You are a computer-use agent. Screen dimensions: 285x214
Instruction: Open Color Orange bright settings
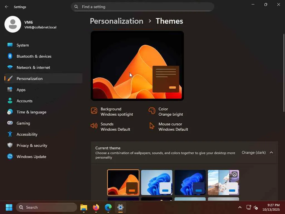pos(166,111)
